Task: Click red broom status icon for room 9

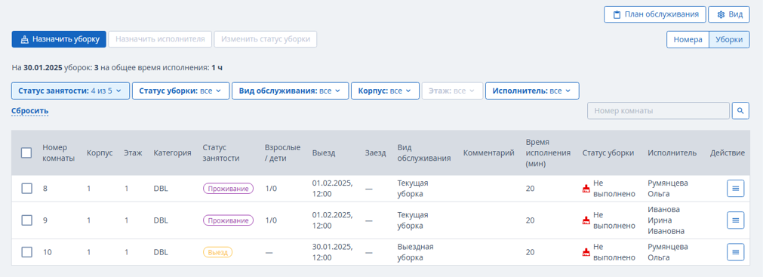Action: tap(586, 220)
